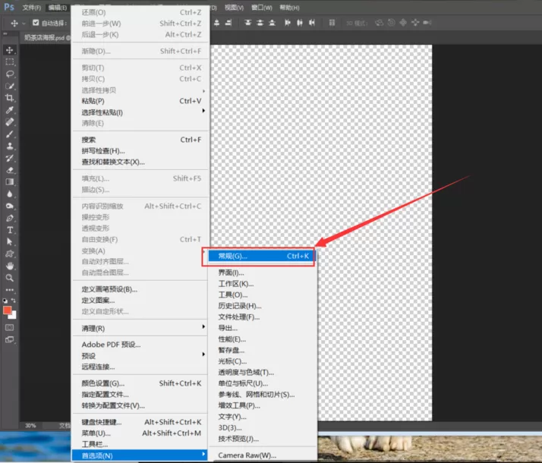This screenshot has height=463, width=542.
Task: Select the Pen tool
Action: pyautogui.click(x=10, y=218)
